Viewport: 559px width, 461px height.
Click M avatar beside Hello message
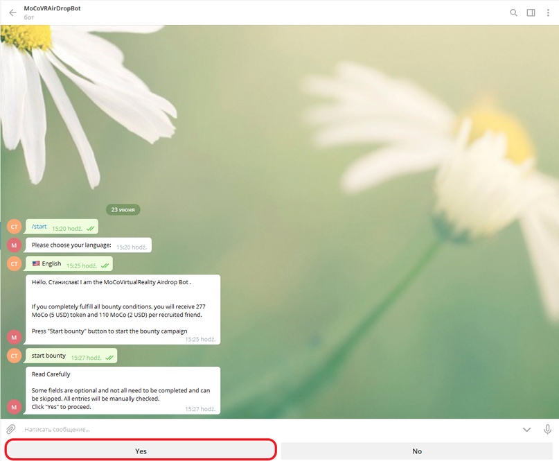[14, 337]
